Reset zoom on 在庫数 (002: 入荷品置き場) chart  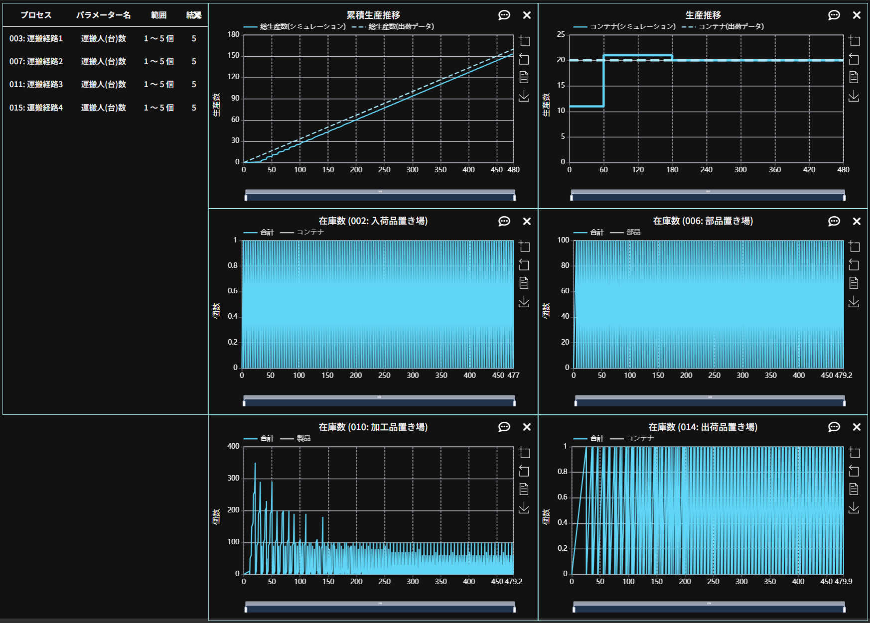pos(524,265)
